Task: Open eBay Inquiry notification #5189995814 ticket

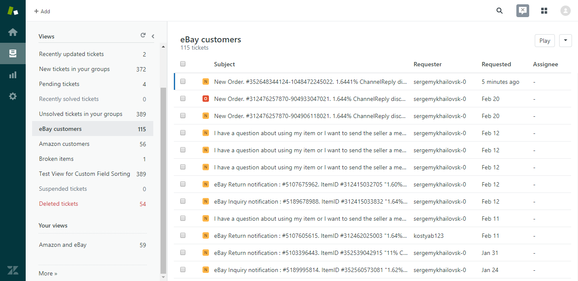Action: click(310, 270)
